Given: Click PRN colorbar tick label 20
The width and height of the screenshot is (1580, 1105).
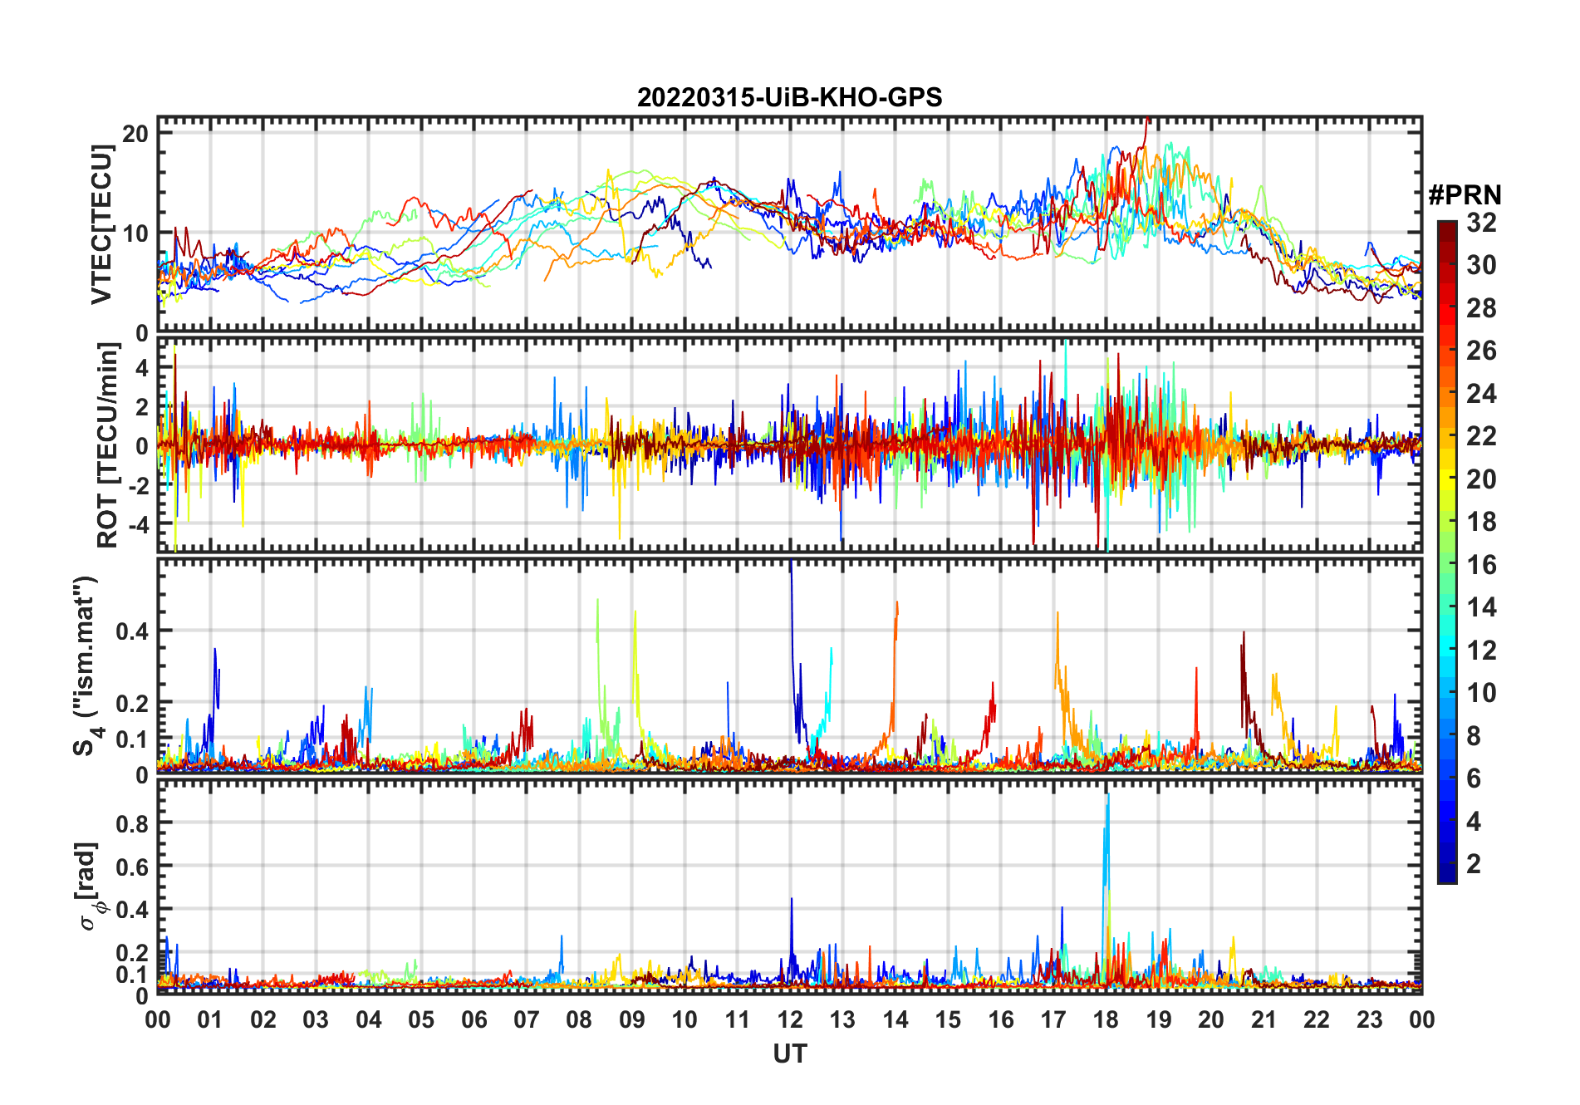Looking at the screenshot, I should pyautogui.click(x=1481, y=479).
